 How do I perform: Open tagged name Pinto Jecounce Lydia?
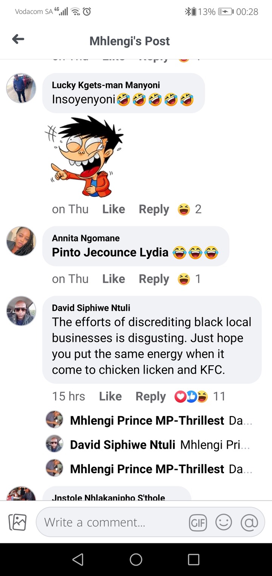[110, 252]
